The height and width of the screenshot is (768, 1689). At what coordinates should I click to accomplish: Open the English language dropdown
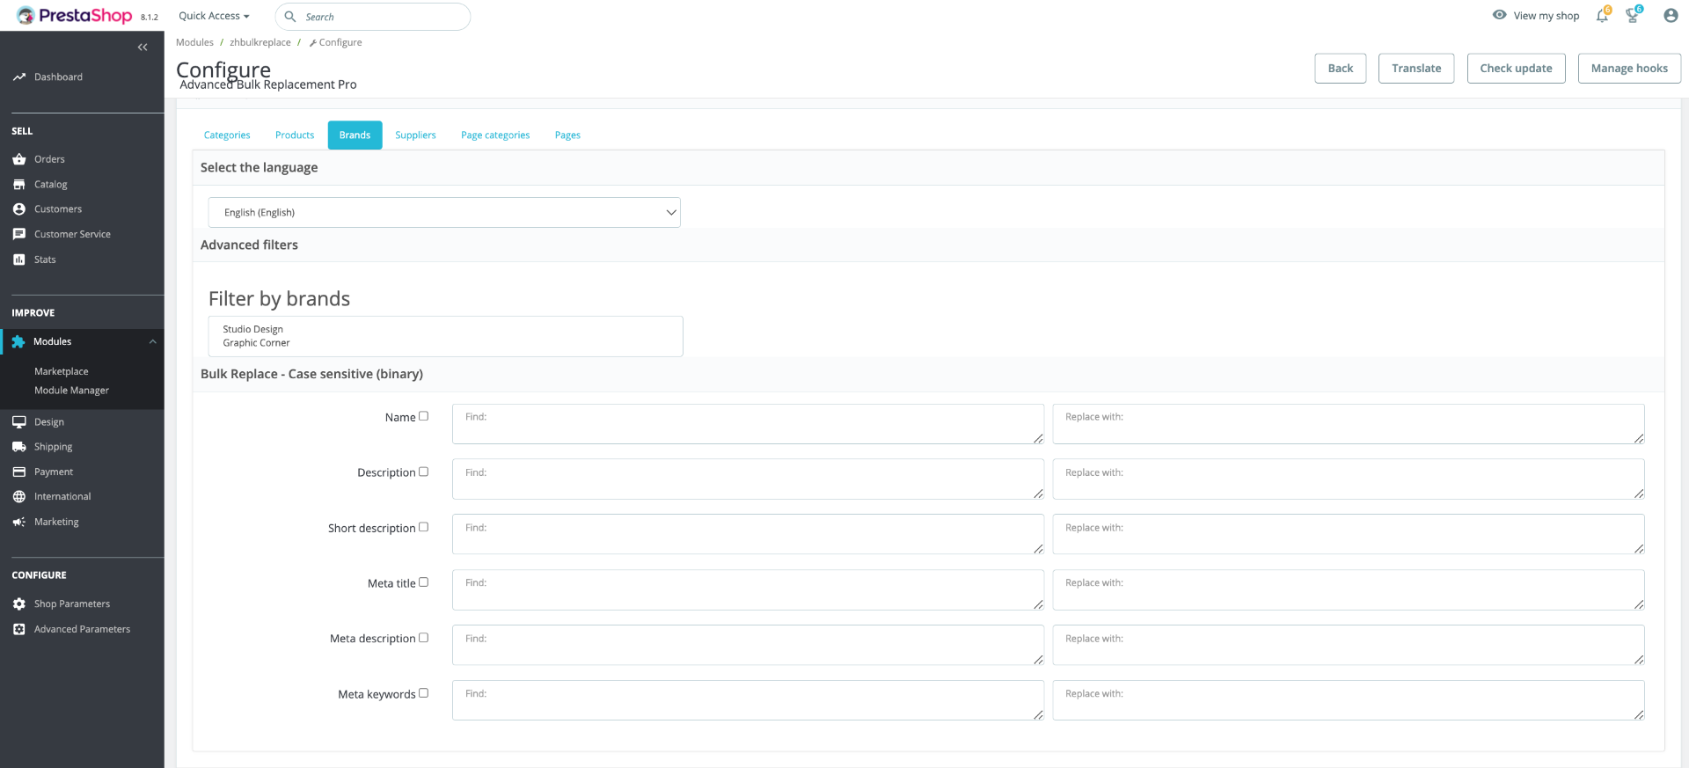click(x=444, y=213)
